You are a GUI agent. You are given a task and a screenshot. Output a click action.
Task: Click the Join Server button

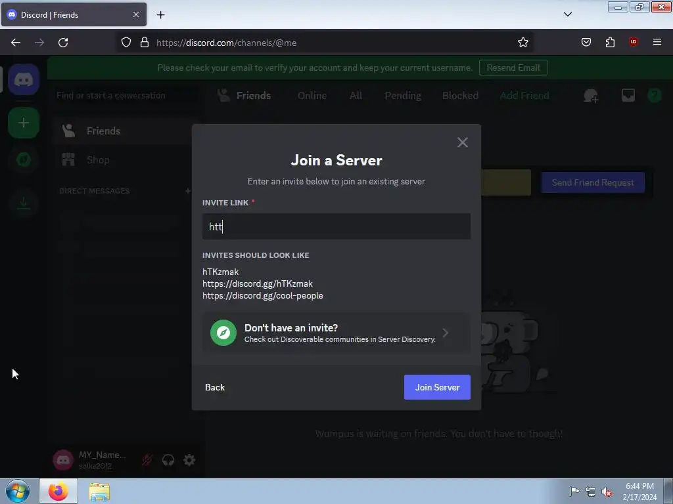[437, 387]
